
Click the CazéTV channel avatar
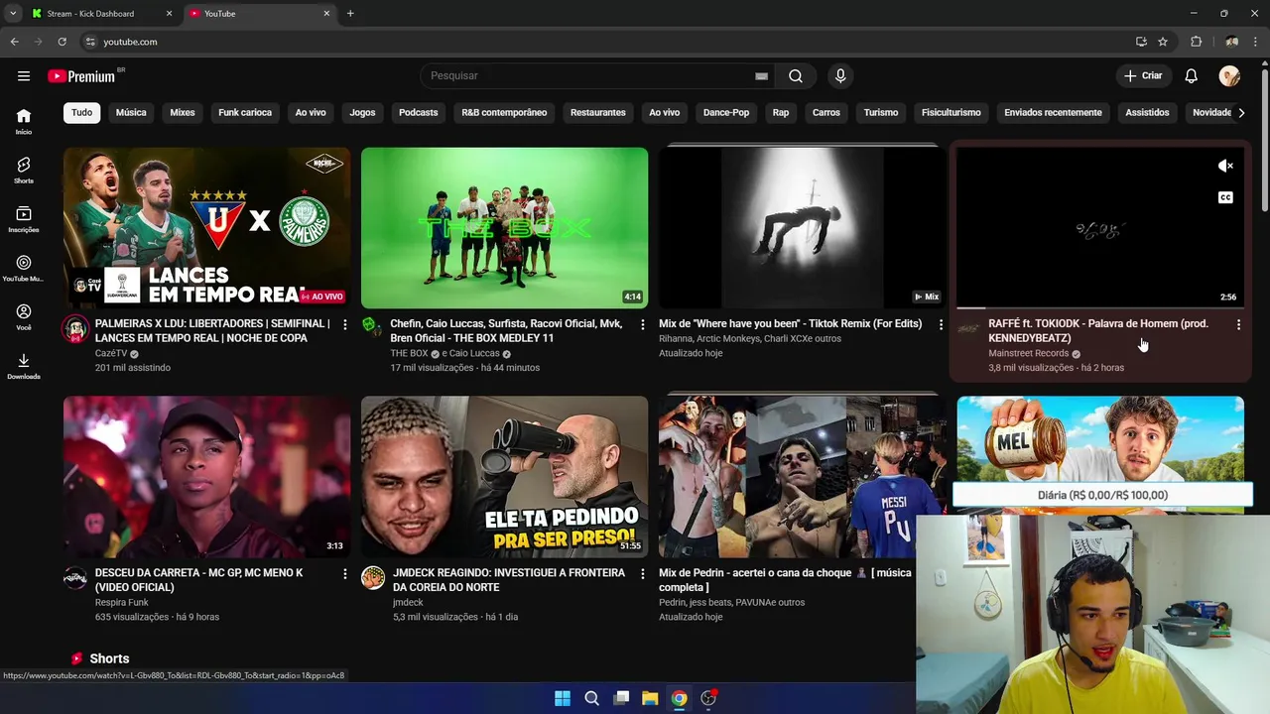pyautogui.click(x=75, y=328)
